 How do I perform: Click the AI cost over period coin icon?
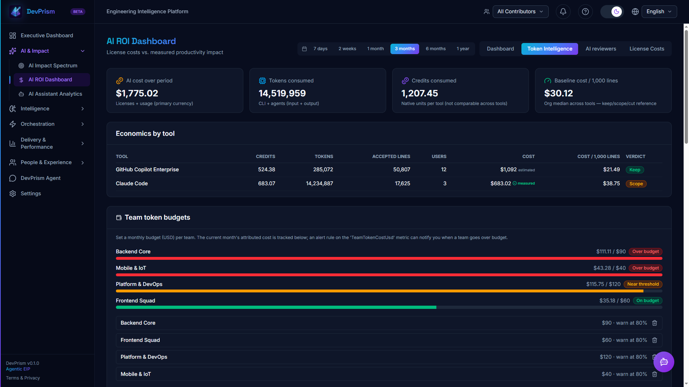[119, 81]
